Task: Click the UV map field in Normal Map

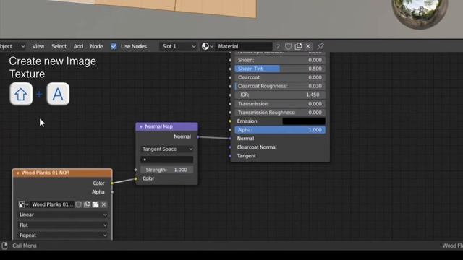Action: click(167, 160)
